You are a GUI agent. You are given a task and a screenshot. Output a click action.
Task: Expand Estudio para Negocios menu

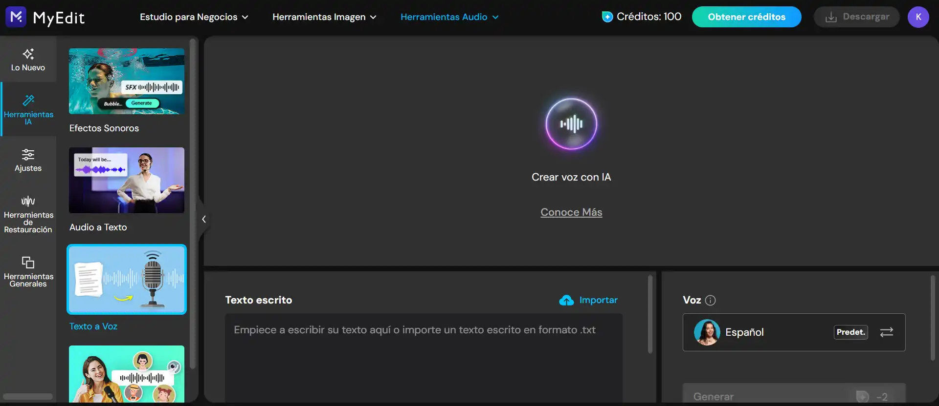click(x=194, y=17)
